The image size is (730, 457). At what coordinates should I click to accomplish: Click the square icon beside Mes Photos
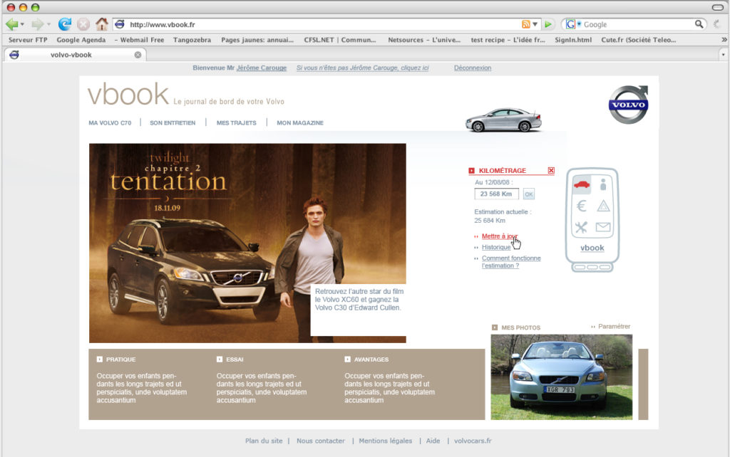[495, 327]
